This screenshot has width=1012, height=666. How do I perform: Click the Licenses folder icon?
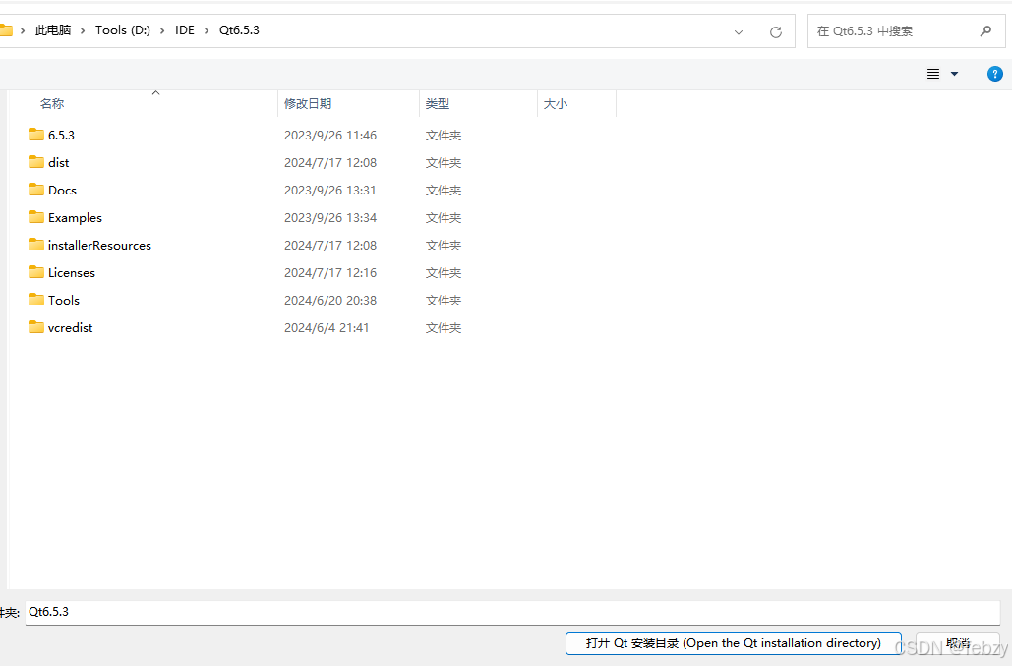(x=36, y=272)
